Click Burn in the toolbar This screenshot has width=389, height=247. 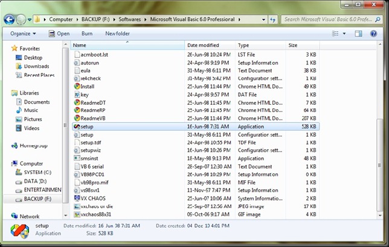tap(87, 33)
